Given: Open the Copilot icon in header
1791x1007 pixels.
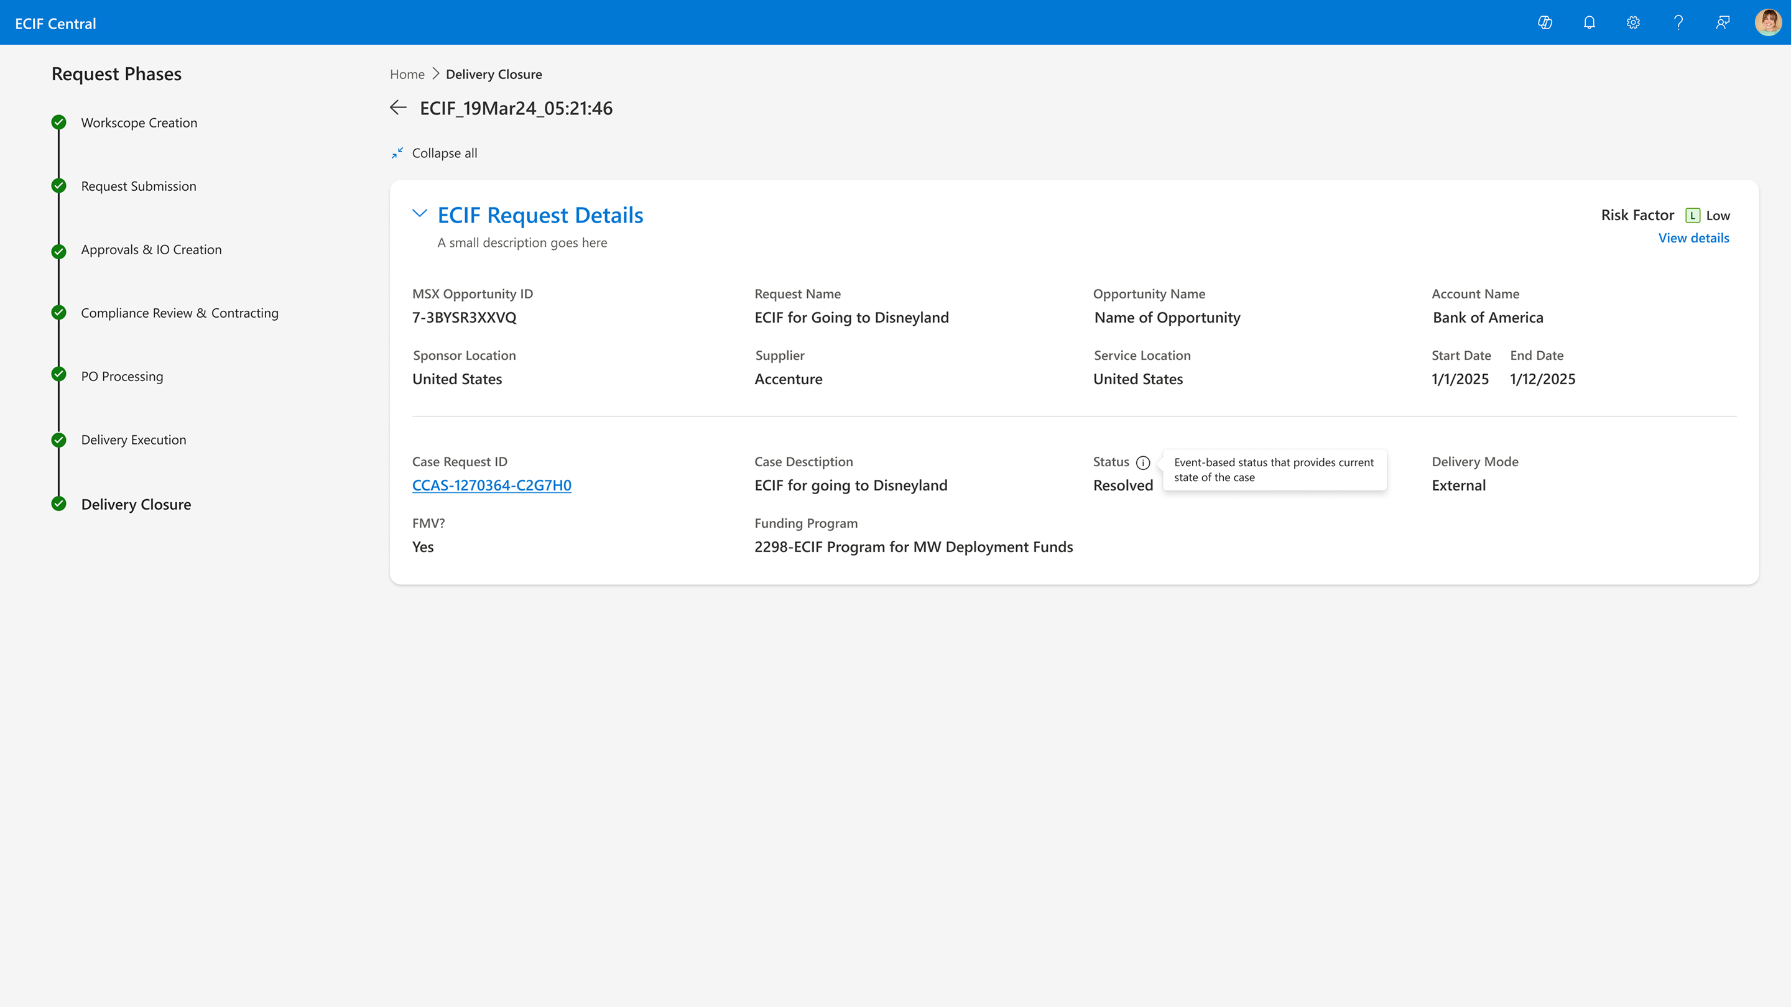Looking at the screenshot, I should (1545, 23).
